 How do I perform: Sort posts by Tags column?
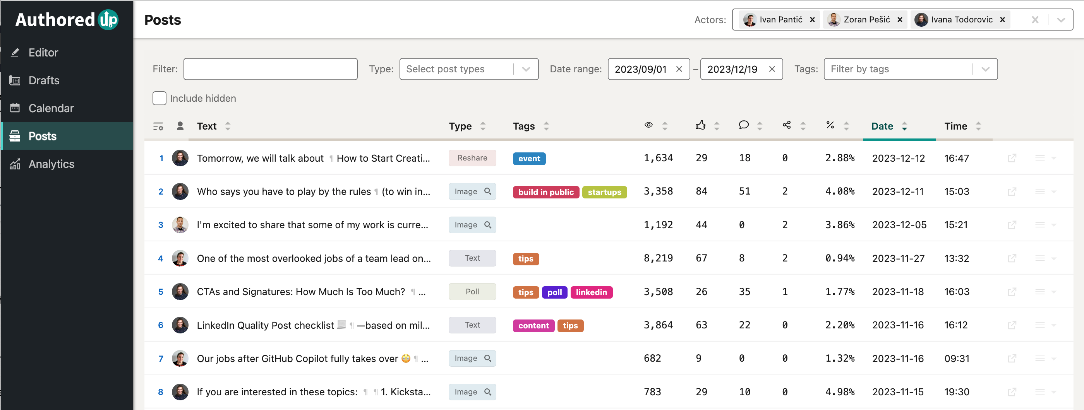click(x=531, y=126)
